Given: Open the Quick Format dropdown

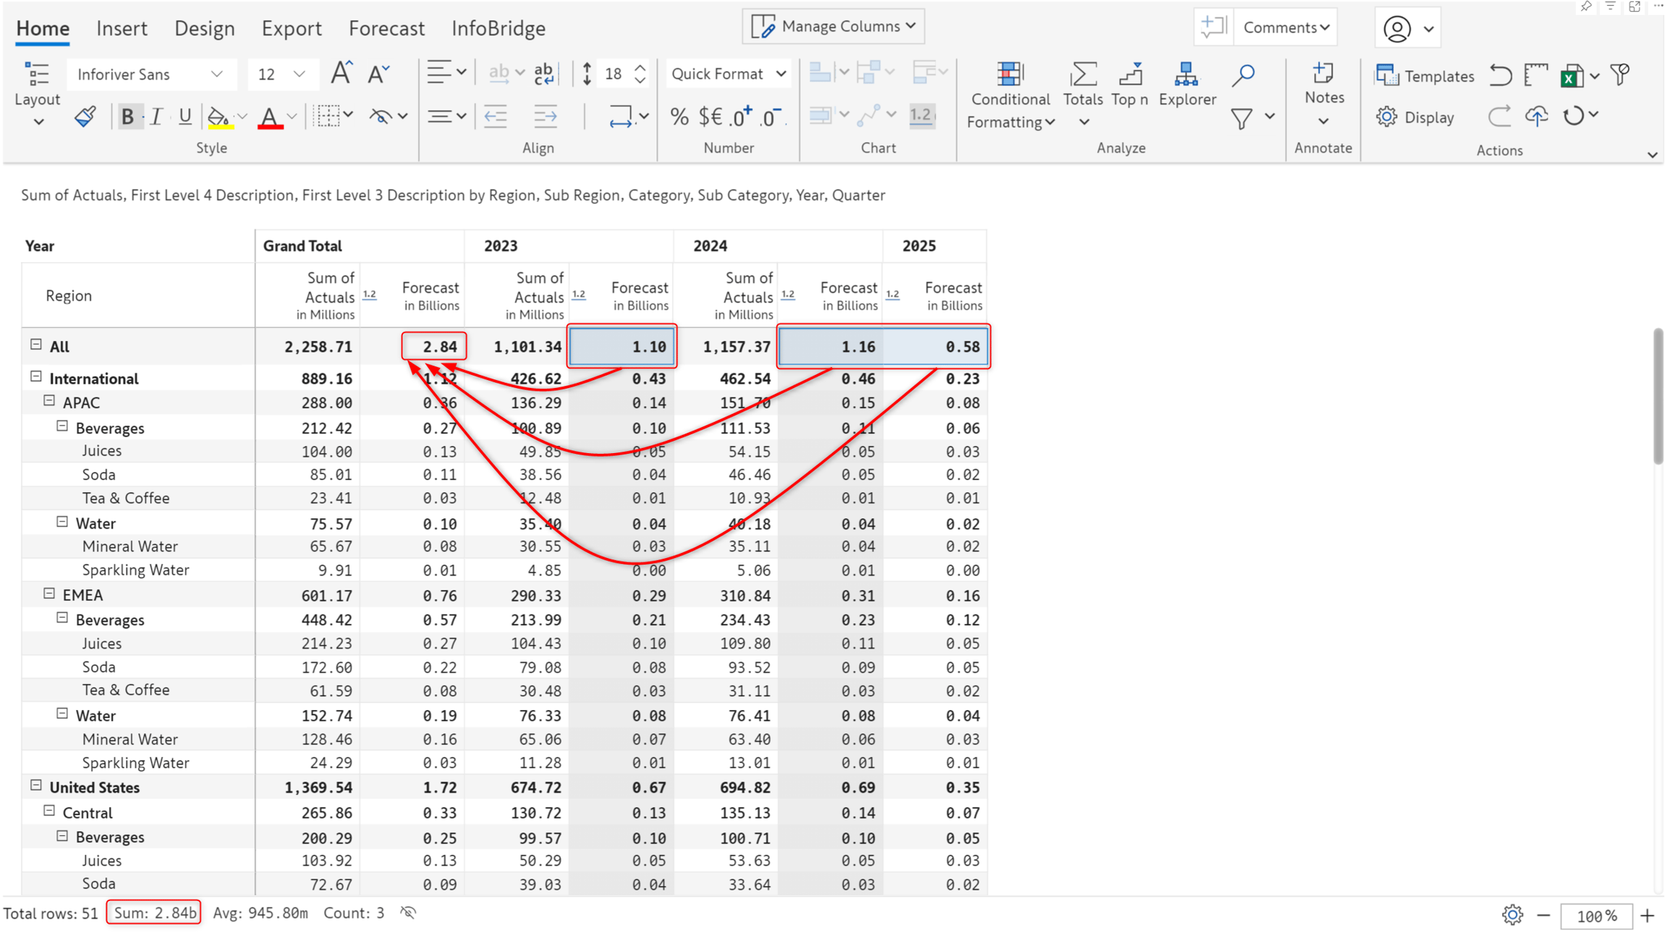Looking at the screenshot, I should tap(728, 74).
